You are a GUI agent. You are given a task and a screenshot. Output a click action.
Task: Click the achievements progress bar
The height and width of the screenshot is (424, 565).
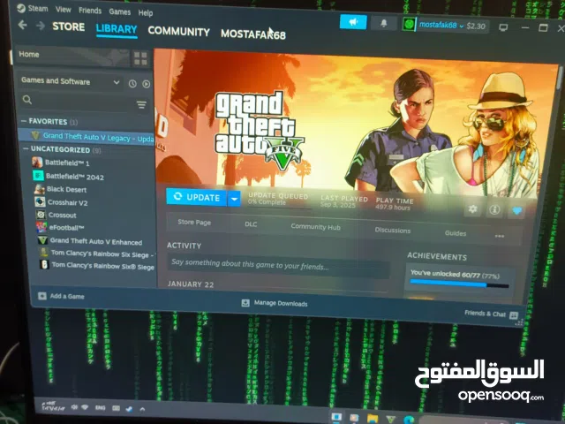click(459, 284)
